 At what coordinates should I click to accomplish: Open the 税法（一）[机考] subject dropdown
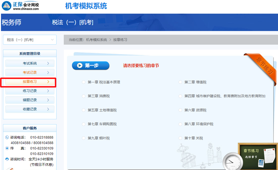[30, 40]
